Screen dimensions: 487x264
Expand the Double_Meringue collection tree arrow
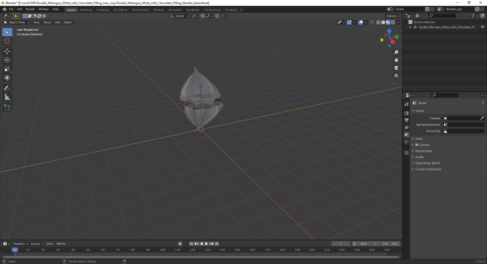[410, 27]
